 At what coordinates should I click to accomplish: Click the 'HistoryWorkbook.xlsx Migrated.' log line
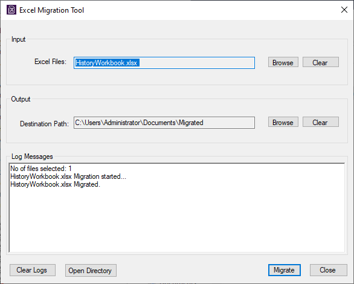pos(55,184)
